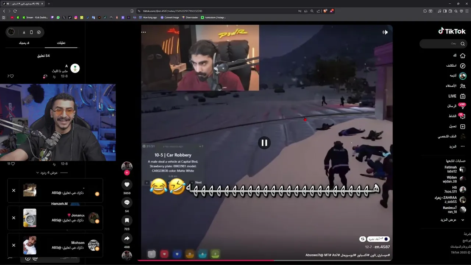Open the Downloader bookmark
The image size is (471, 265).
[190, 17]
